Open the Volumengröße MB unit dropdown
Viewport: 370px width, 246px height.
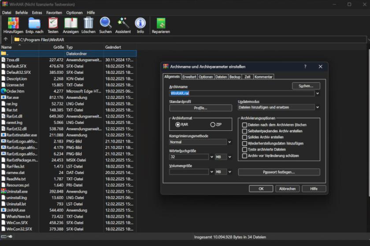[x=229, y=172]
